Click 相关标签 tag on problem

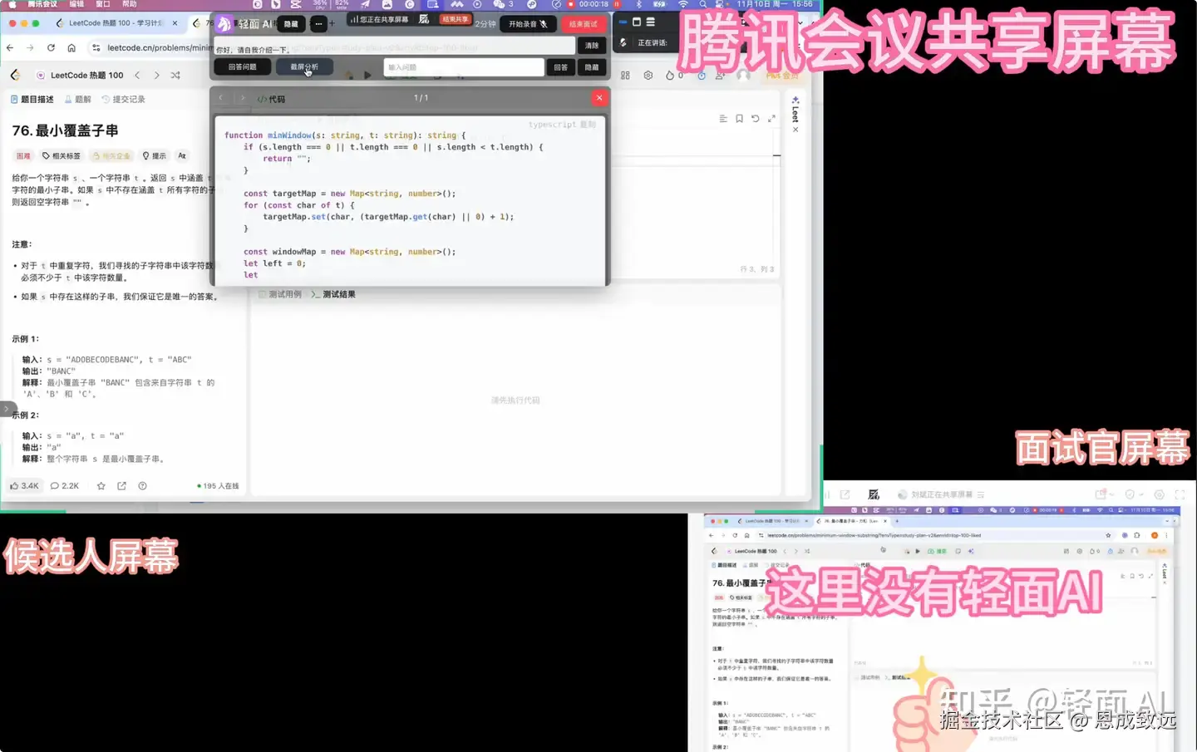tap(62, 155)
